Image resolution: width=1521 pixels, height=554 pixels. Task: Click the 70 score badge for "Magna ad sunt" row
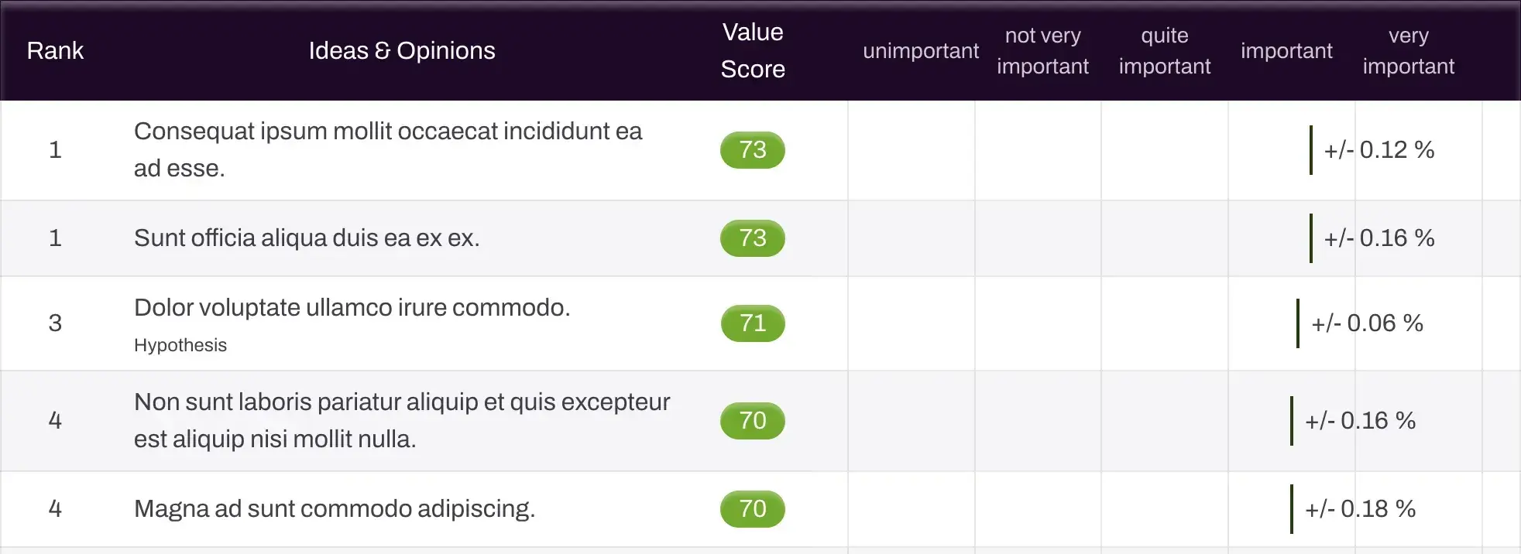pos(752,509)
